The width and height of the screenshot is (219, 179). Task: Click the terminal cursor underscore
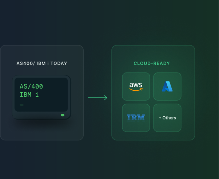(x=22, y=105)
